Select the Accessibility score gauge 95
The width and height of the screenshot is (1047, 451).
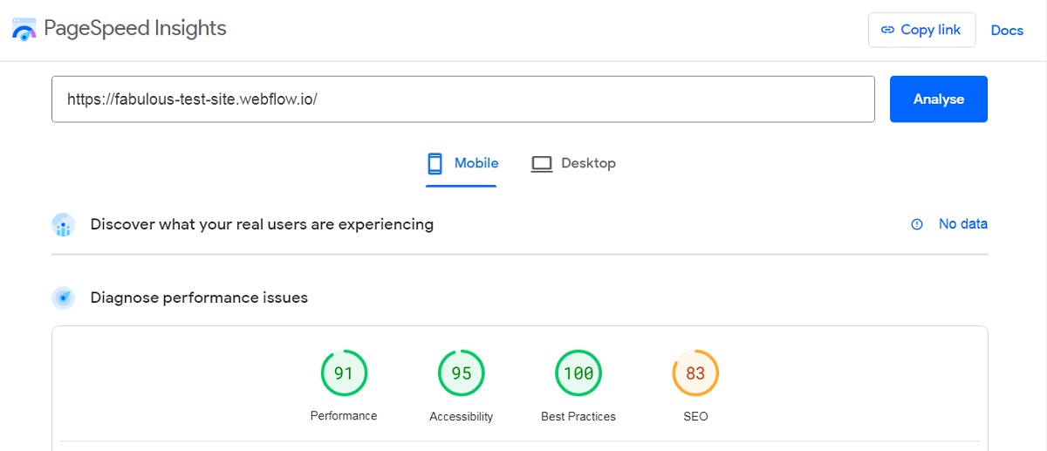click(x=461, y=373)
